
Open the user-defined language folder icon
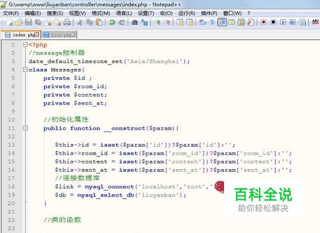coord(232,22)
